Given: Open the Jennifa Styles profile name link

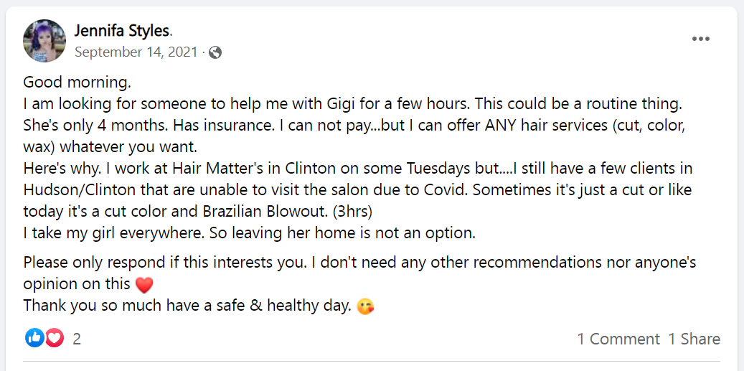Looking at the screenshot, I should [x=122, y=32].
